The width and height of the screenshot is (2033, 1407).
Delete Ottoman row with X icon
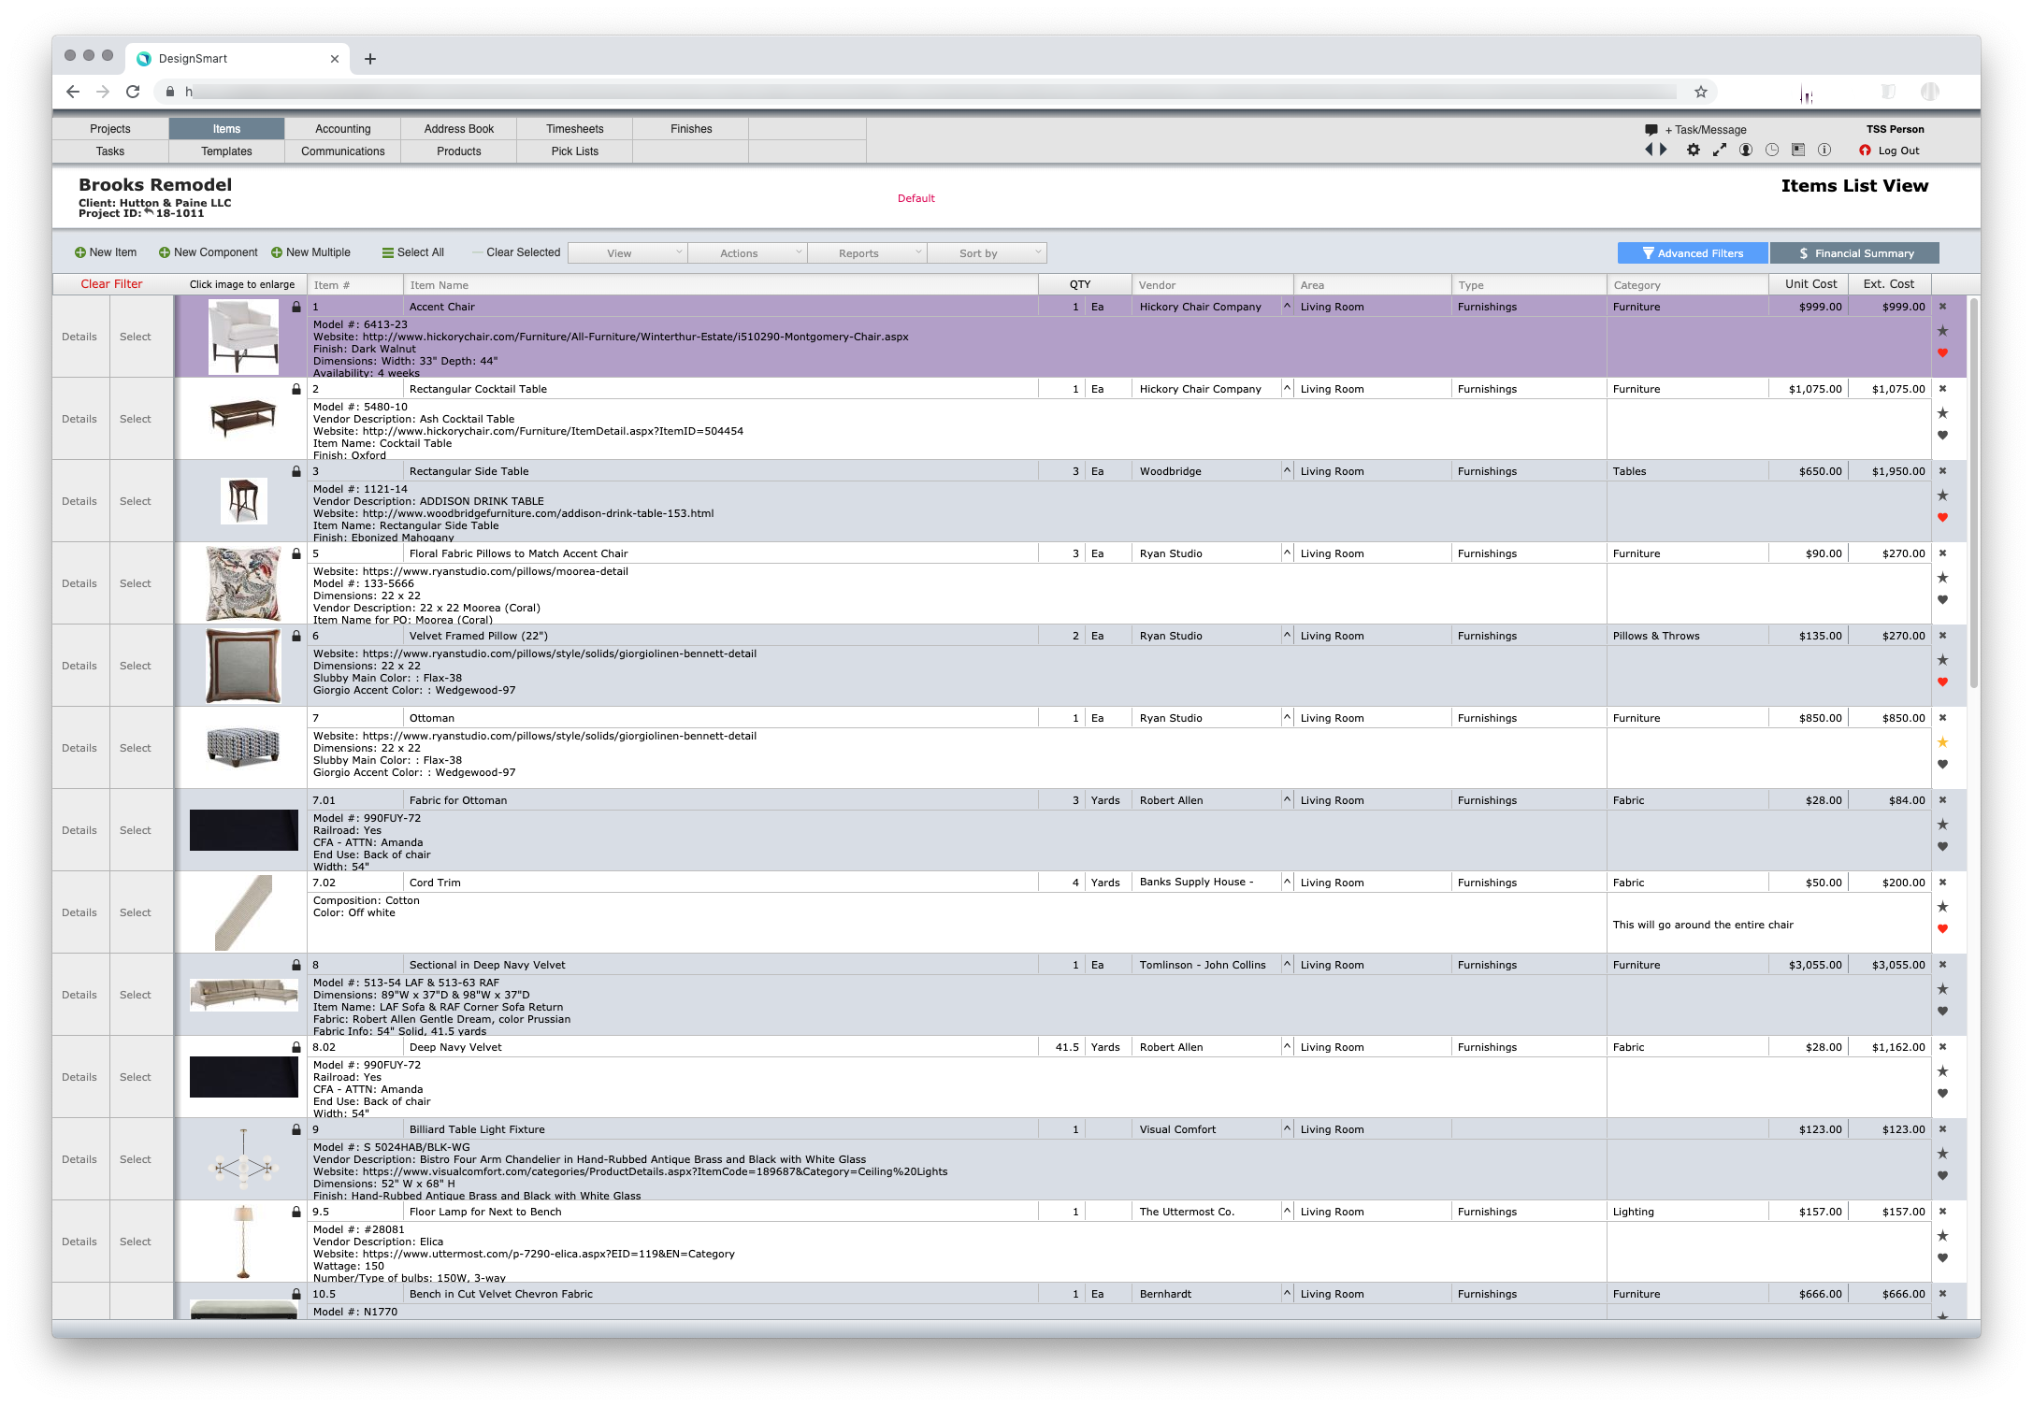(1942, 718)
